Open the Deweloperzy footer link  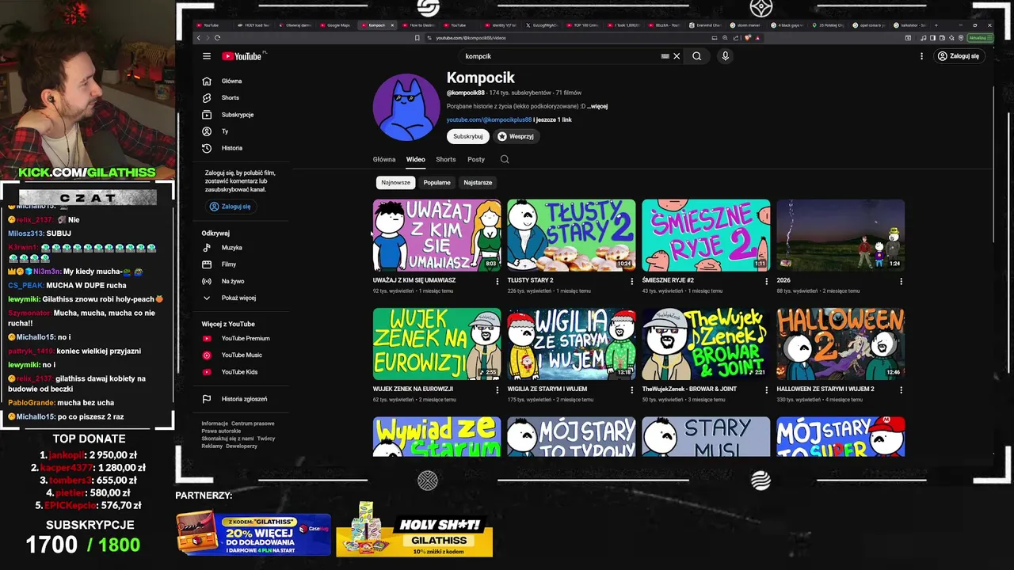242,446
